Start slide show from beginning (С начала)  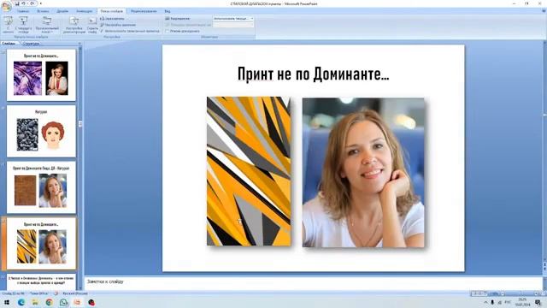point(8,25)
